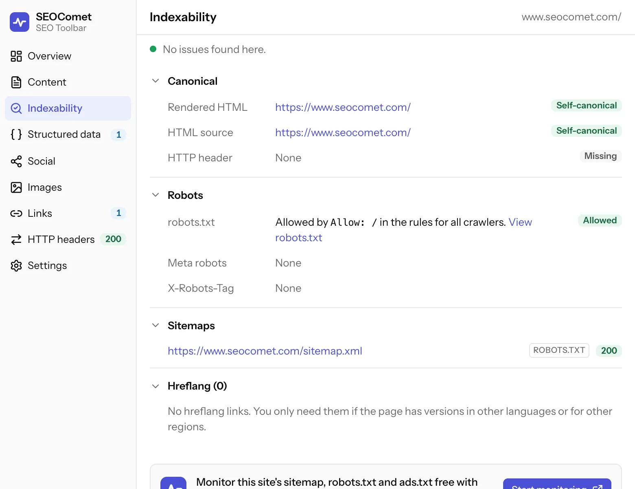Click the Allowed badge for robots.txt
Image resolution: width=635 pixels, height=489 pixels.
pyautogui.click(x=600, y=220)
